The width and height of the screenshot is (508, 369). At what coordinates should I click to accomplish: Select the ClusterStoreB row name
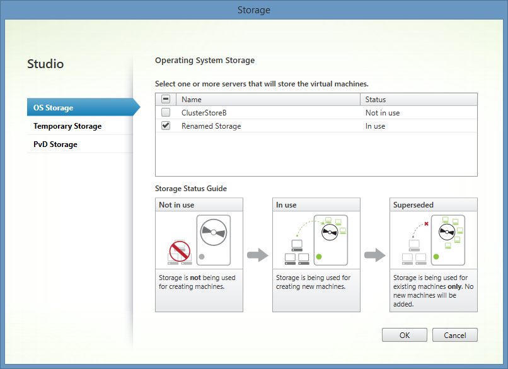coord(203,113)
